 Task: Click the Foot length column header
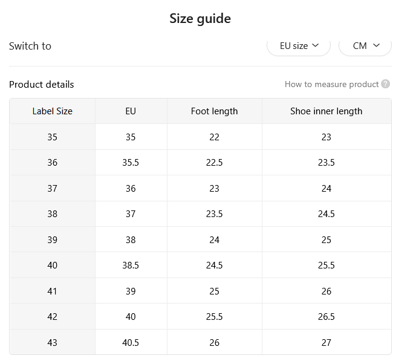coord(214,111)
